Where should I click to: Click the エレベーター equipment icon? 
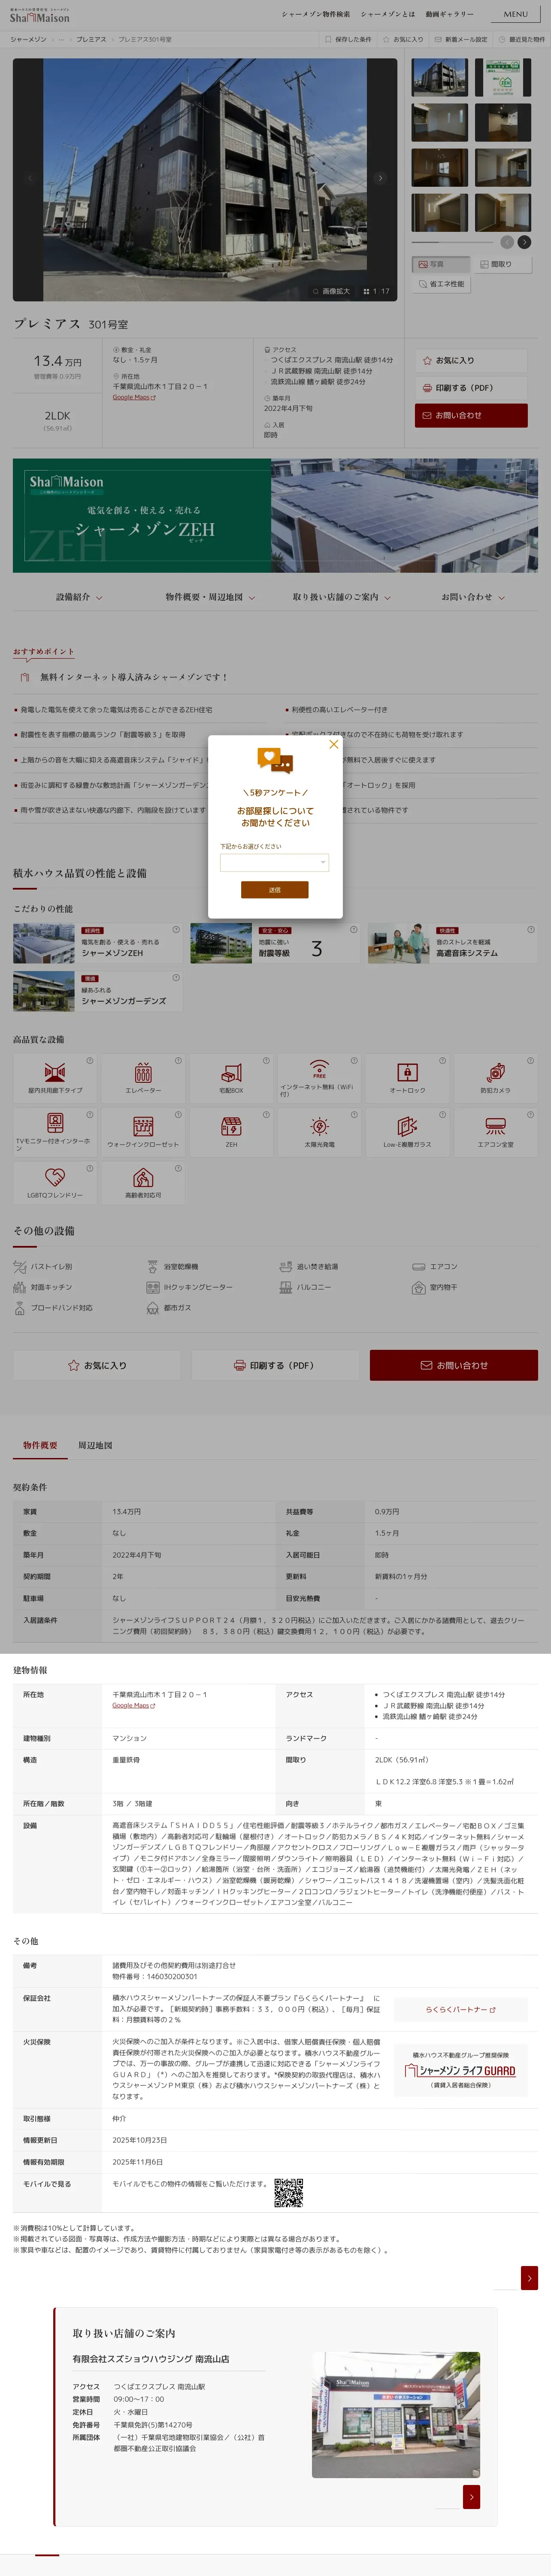tap(143, 1078)
